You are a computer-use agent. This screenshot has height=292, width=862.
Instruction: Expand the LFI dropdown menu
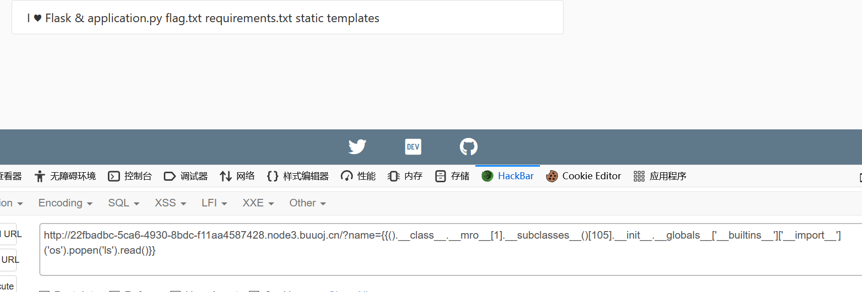[x=214, y=203]
